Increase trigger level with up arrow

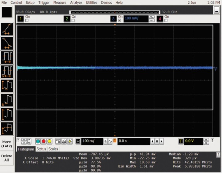point(206,140)
